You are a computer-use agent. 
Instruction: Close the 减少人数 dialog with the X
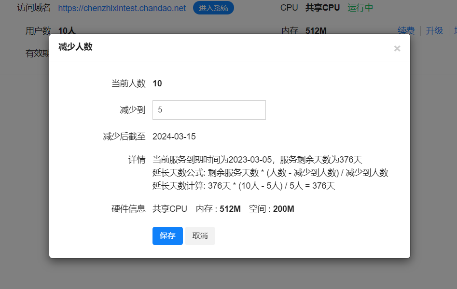(397, 48)
